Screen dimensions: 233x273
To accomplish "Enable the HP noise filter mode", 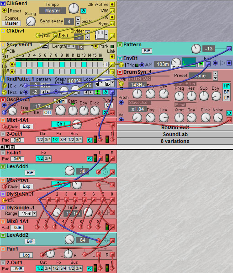I will (227, 86).
